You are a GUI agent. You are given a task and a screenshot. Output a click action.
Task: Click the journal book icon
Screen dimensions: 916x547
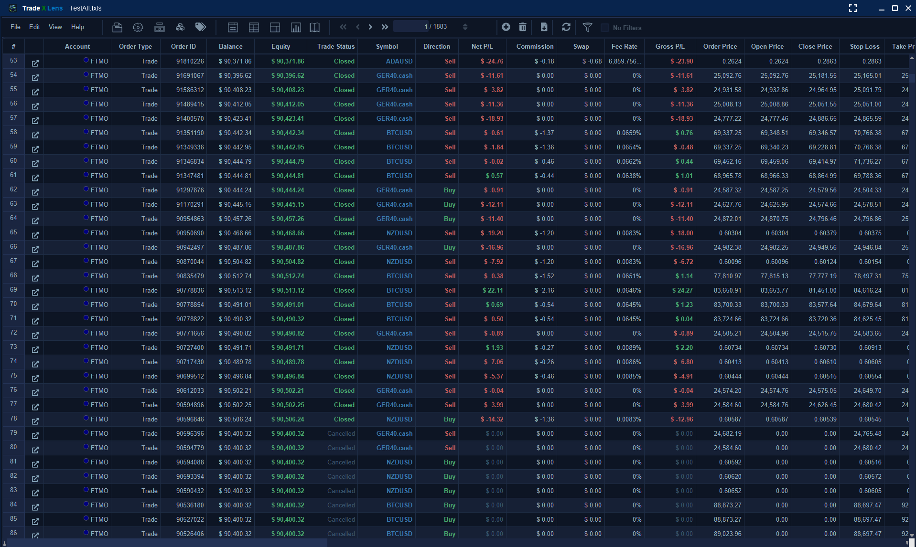tap(314, 27)
